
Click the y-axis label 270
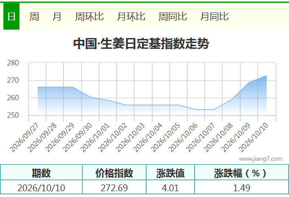[13, 81]
